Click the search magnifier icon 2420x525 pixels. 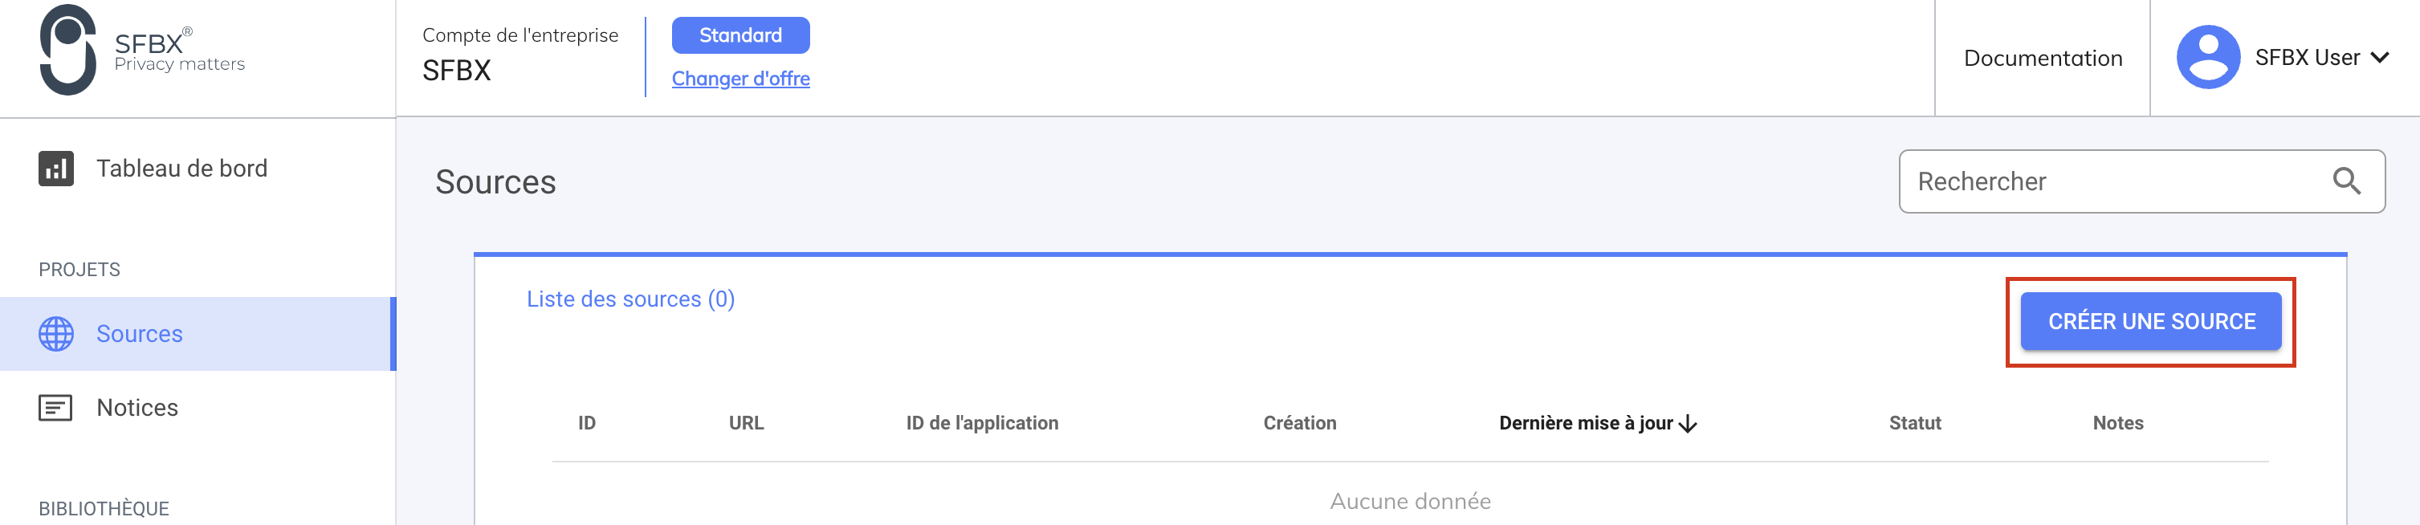pyautogui.click(x=2346, y=181)
